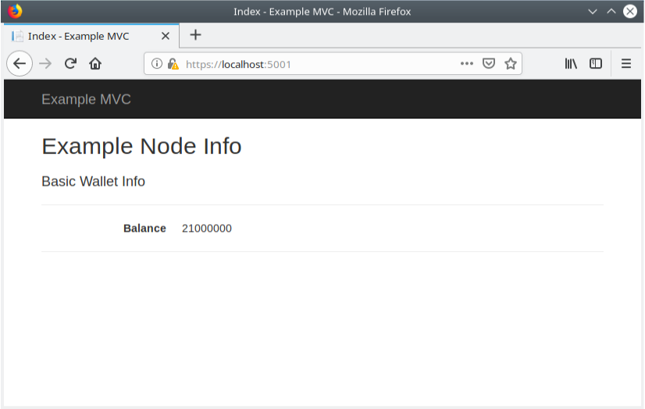Go forward with the arrow button
The image size is (645, 409).
(45, 64)
